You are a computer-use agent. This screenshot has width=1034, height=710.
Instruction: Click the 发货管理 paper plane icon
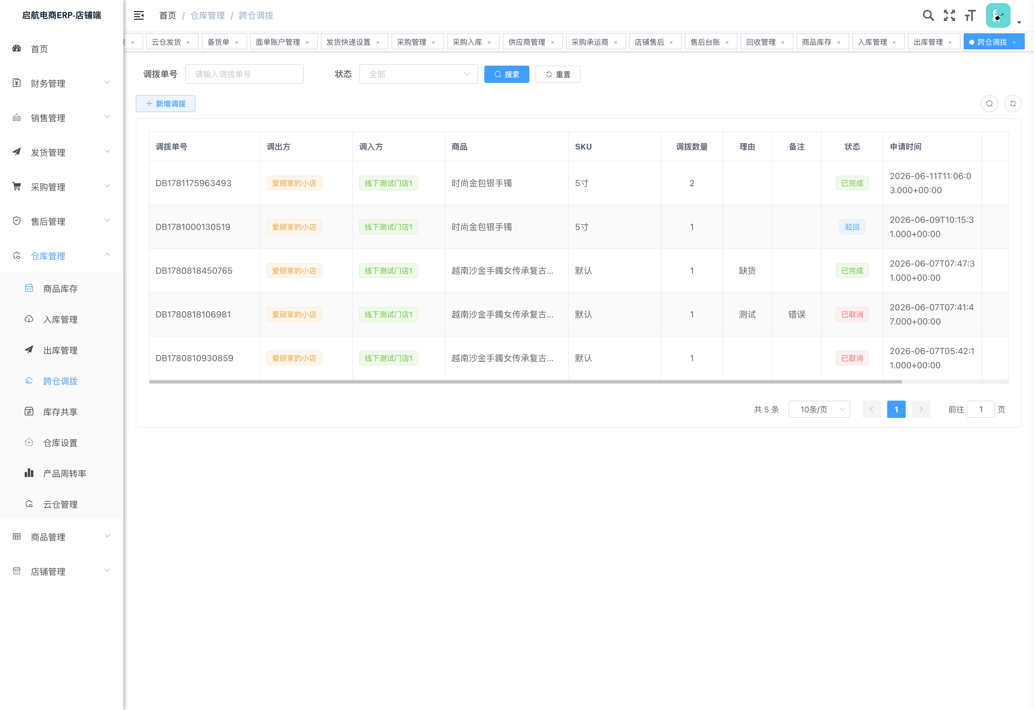click(x=17, y=152)
